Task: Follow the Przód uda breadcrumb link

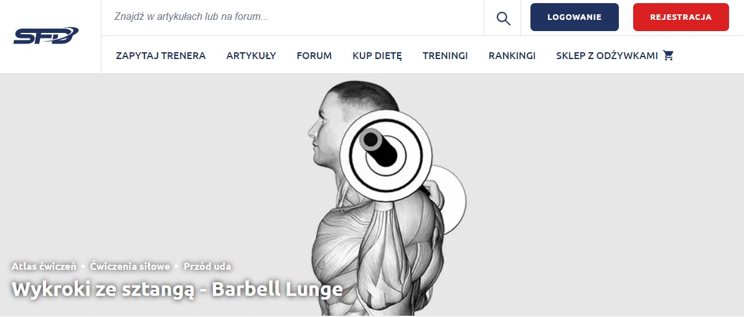Action: (207, 266)
